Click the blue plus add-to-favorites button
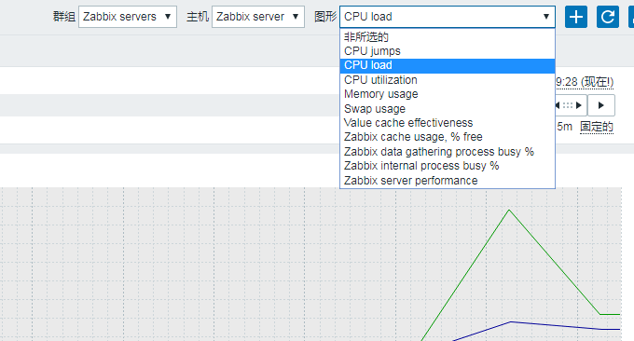 (576, 17)
